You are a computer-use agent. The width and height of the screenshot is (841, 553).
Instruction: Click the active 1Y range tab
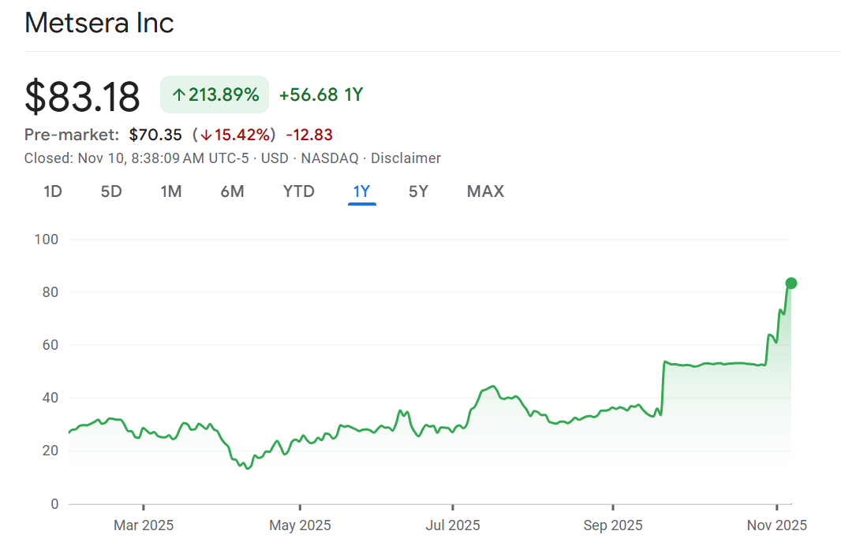[361, 191]
